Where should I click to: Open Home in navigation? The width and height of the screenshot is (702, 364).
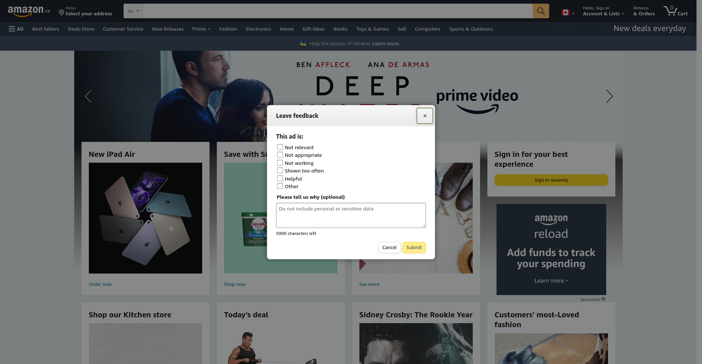287,29
